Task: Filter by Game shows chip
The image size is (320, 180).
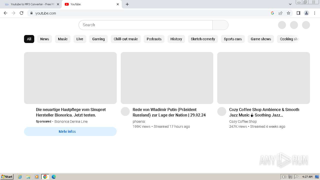Action: [261, 39]
